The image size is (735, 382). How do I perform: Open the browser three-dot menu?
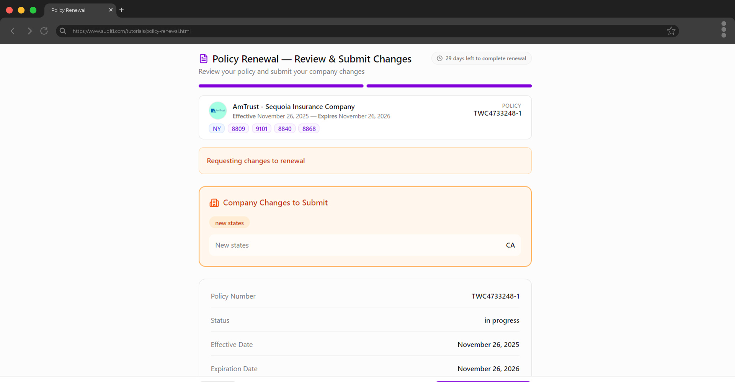tap(724, 29)
